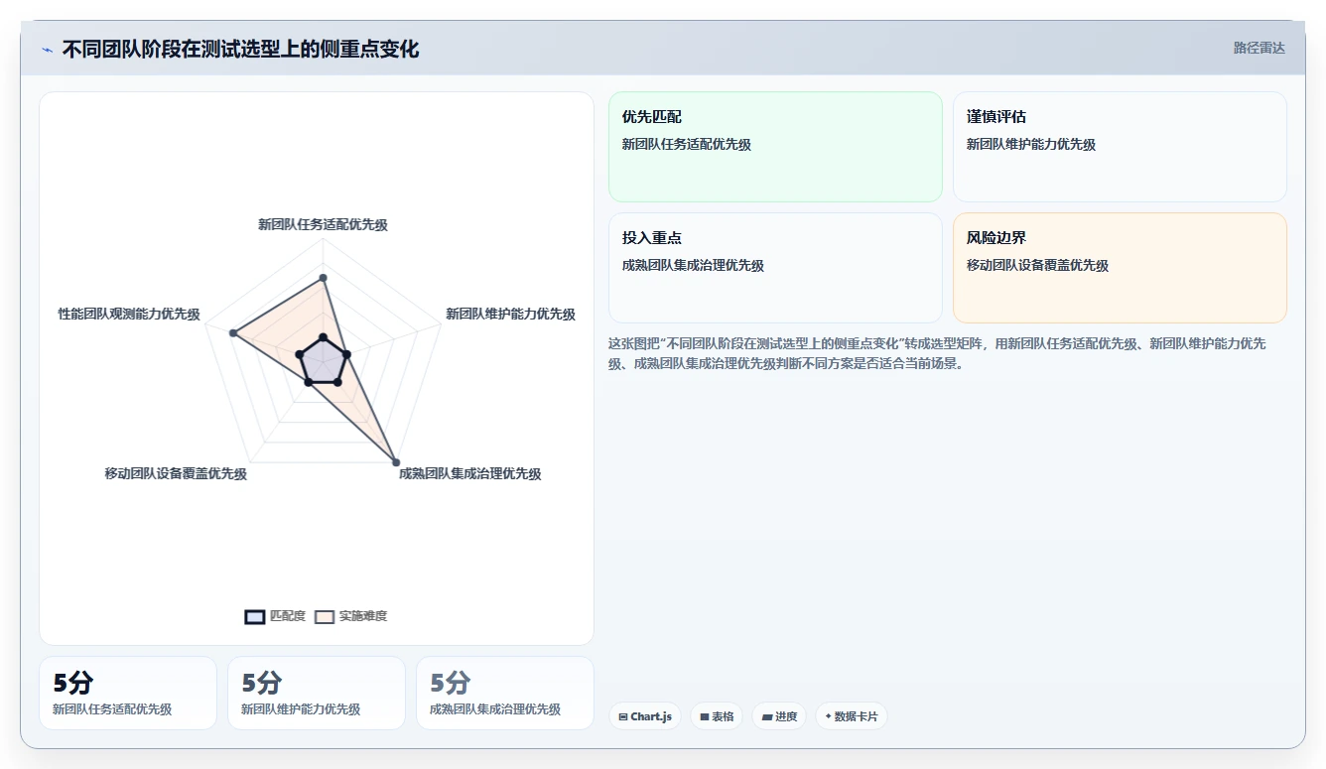Select the 数据卡片 tag chip
Viewport: 1326px width, 769px height.
click(851, 716)
